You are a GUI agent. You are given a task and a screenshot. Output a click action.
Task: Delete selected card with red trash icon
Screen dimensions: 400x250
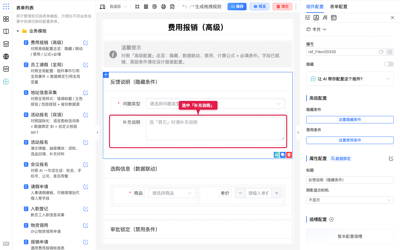click(x=289, y=155)
